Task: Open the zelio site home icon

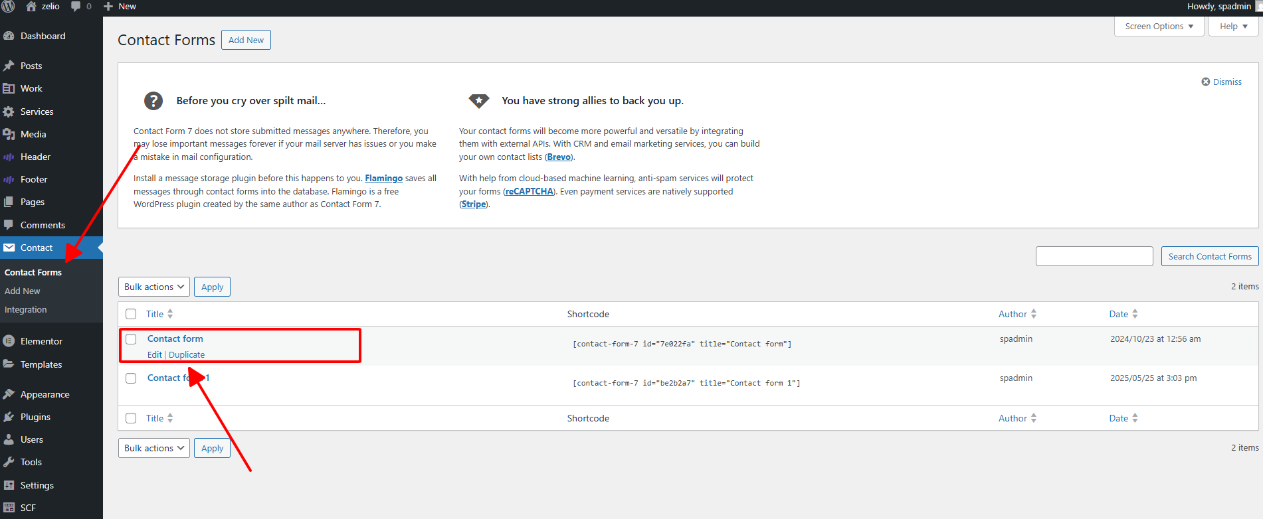Action: tap(31, 6)
